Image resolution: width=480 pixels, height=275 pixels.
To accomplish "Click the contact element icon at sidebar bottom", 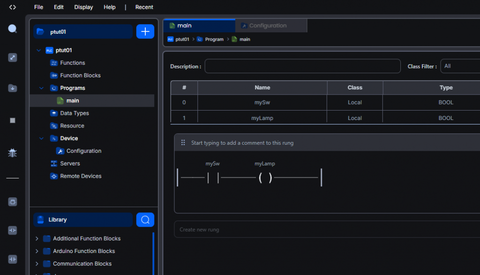I will [13, 259].
